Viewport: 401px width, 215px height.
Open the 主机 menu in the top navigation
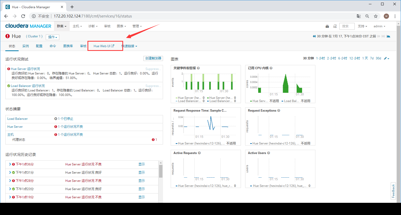pyautogui.click(x=77, y=26)
